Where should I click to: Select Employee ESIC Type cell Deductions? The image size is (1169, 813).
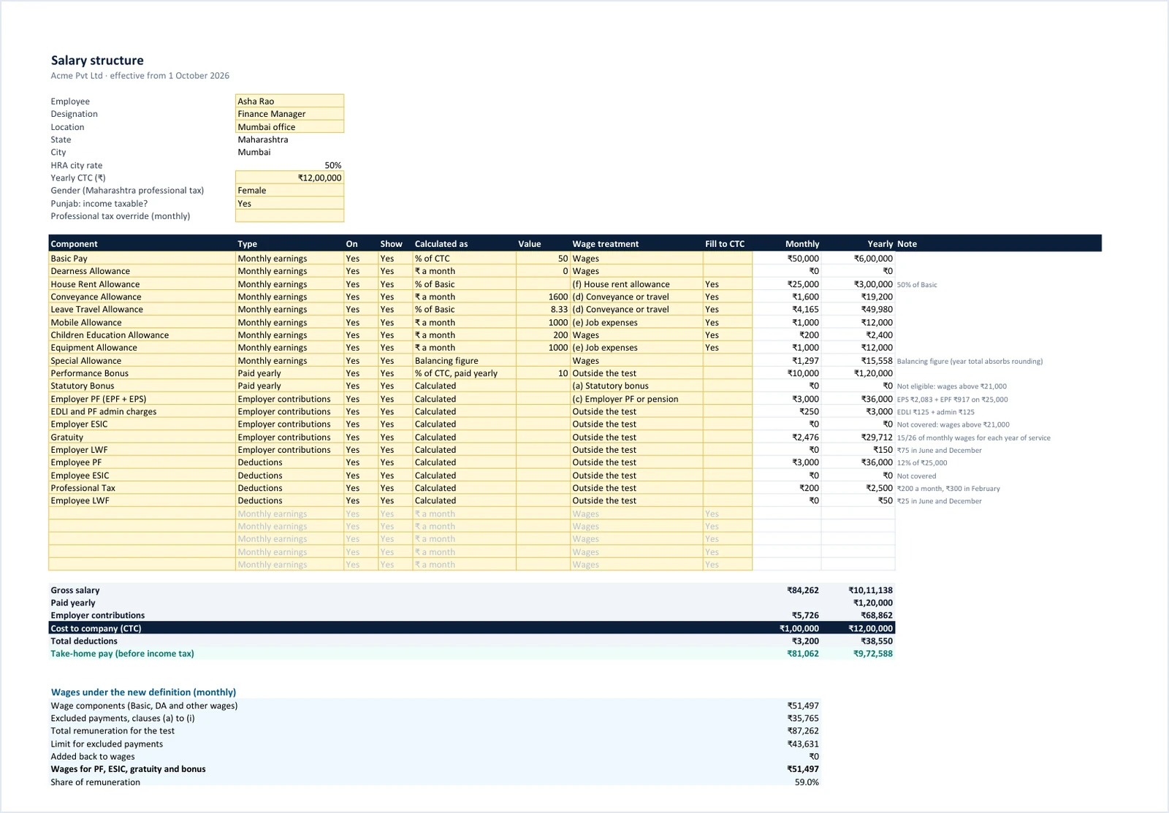(x=289, y=476)
